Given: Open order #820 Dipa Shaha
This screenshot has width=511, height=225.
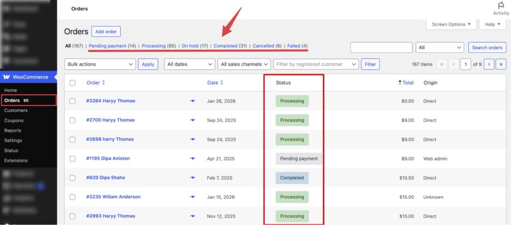Looking at the screenshot, I should click(106, 178).
